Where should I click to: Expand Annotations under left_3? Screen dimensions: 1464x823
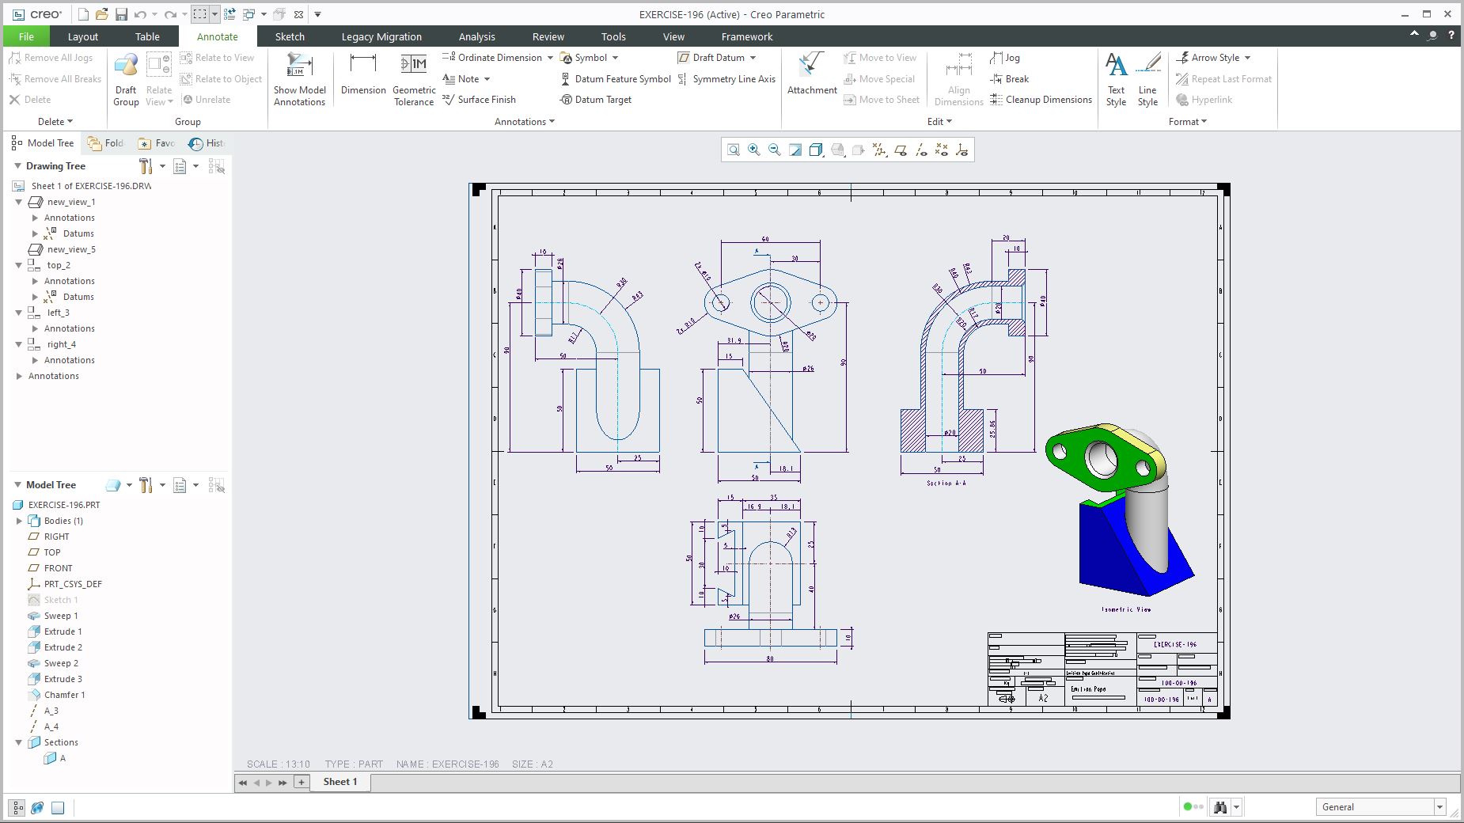[x=35, y=328]
